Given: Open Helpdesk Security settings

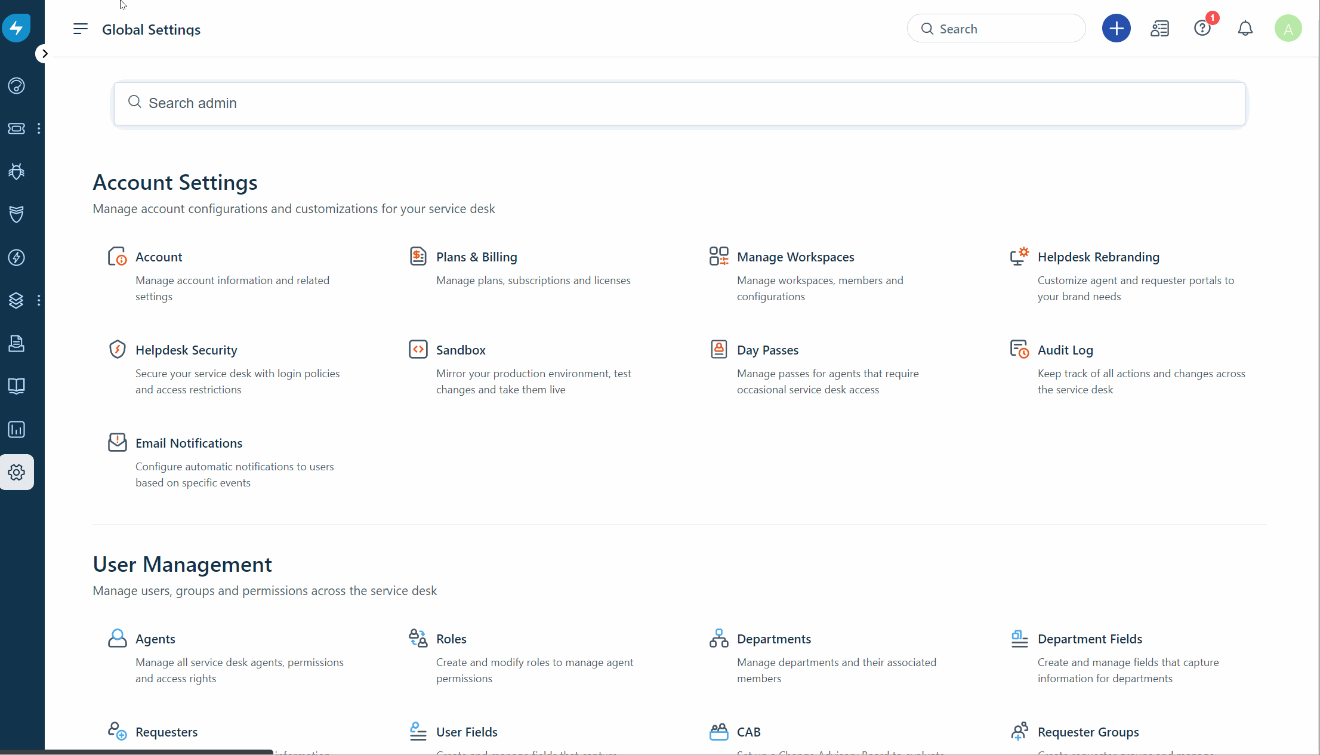Looking at the screenshot, I should [186, 350].
